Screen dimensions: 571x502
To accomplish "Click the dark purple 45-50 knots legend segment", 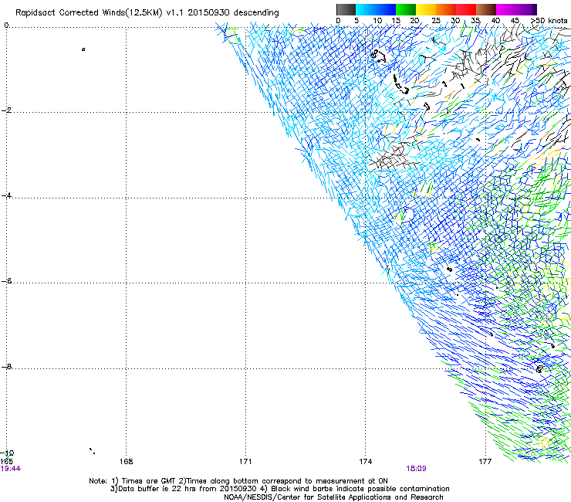I will tap(526, 9).
